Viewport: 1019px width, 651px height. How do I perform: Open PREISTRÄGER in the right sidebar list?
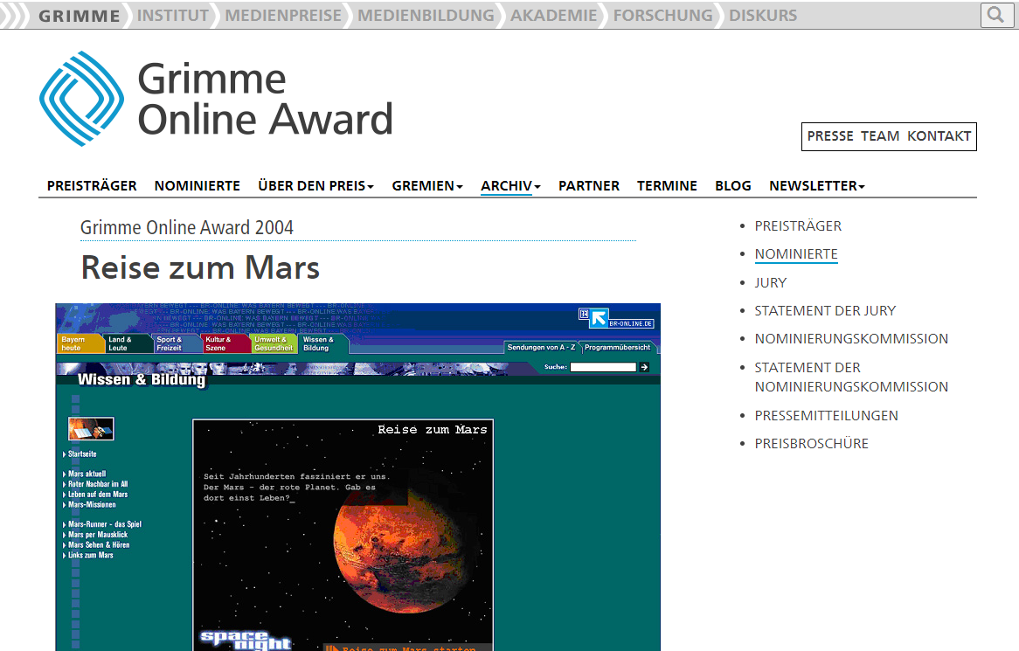coord(798,226)
